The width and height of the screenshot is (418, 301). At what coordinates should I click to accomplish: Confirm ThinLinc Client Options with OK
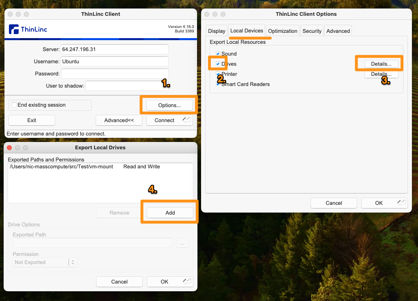click(384, 203)
